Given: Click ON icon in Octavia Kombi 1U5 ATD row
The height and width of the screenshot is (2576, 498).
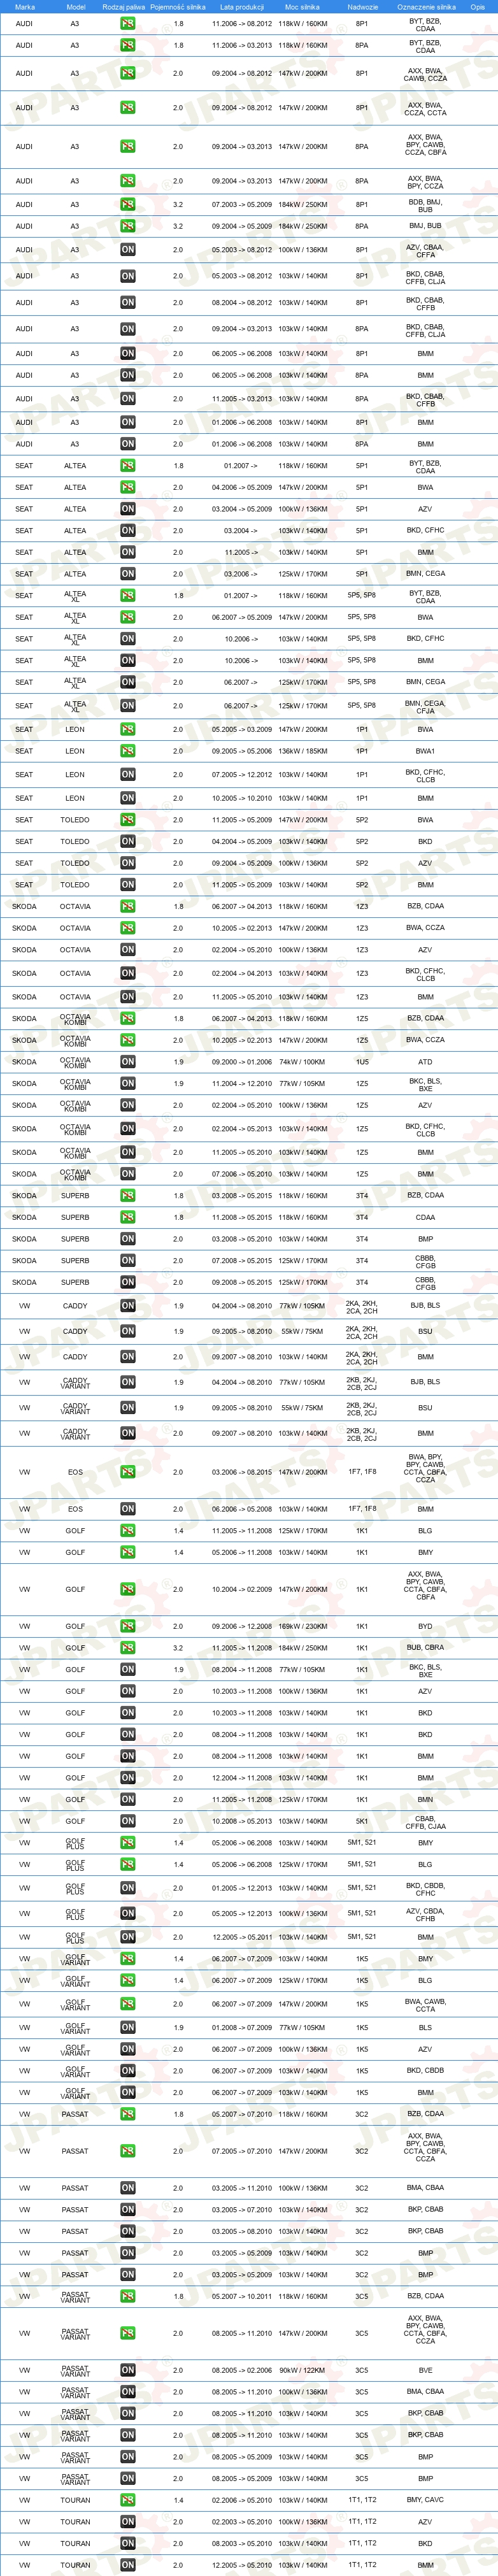Looking at the screenshot, I should [128, 1062].
